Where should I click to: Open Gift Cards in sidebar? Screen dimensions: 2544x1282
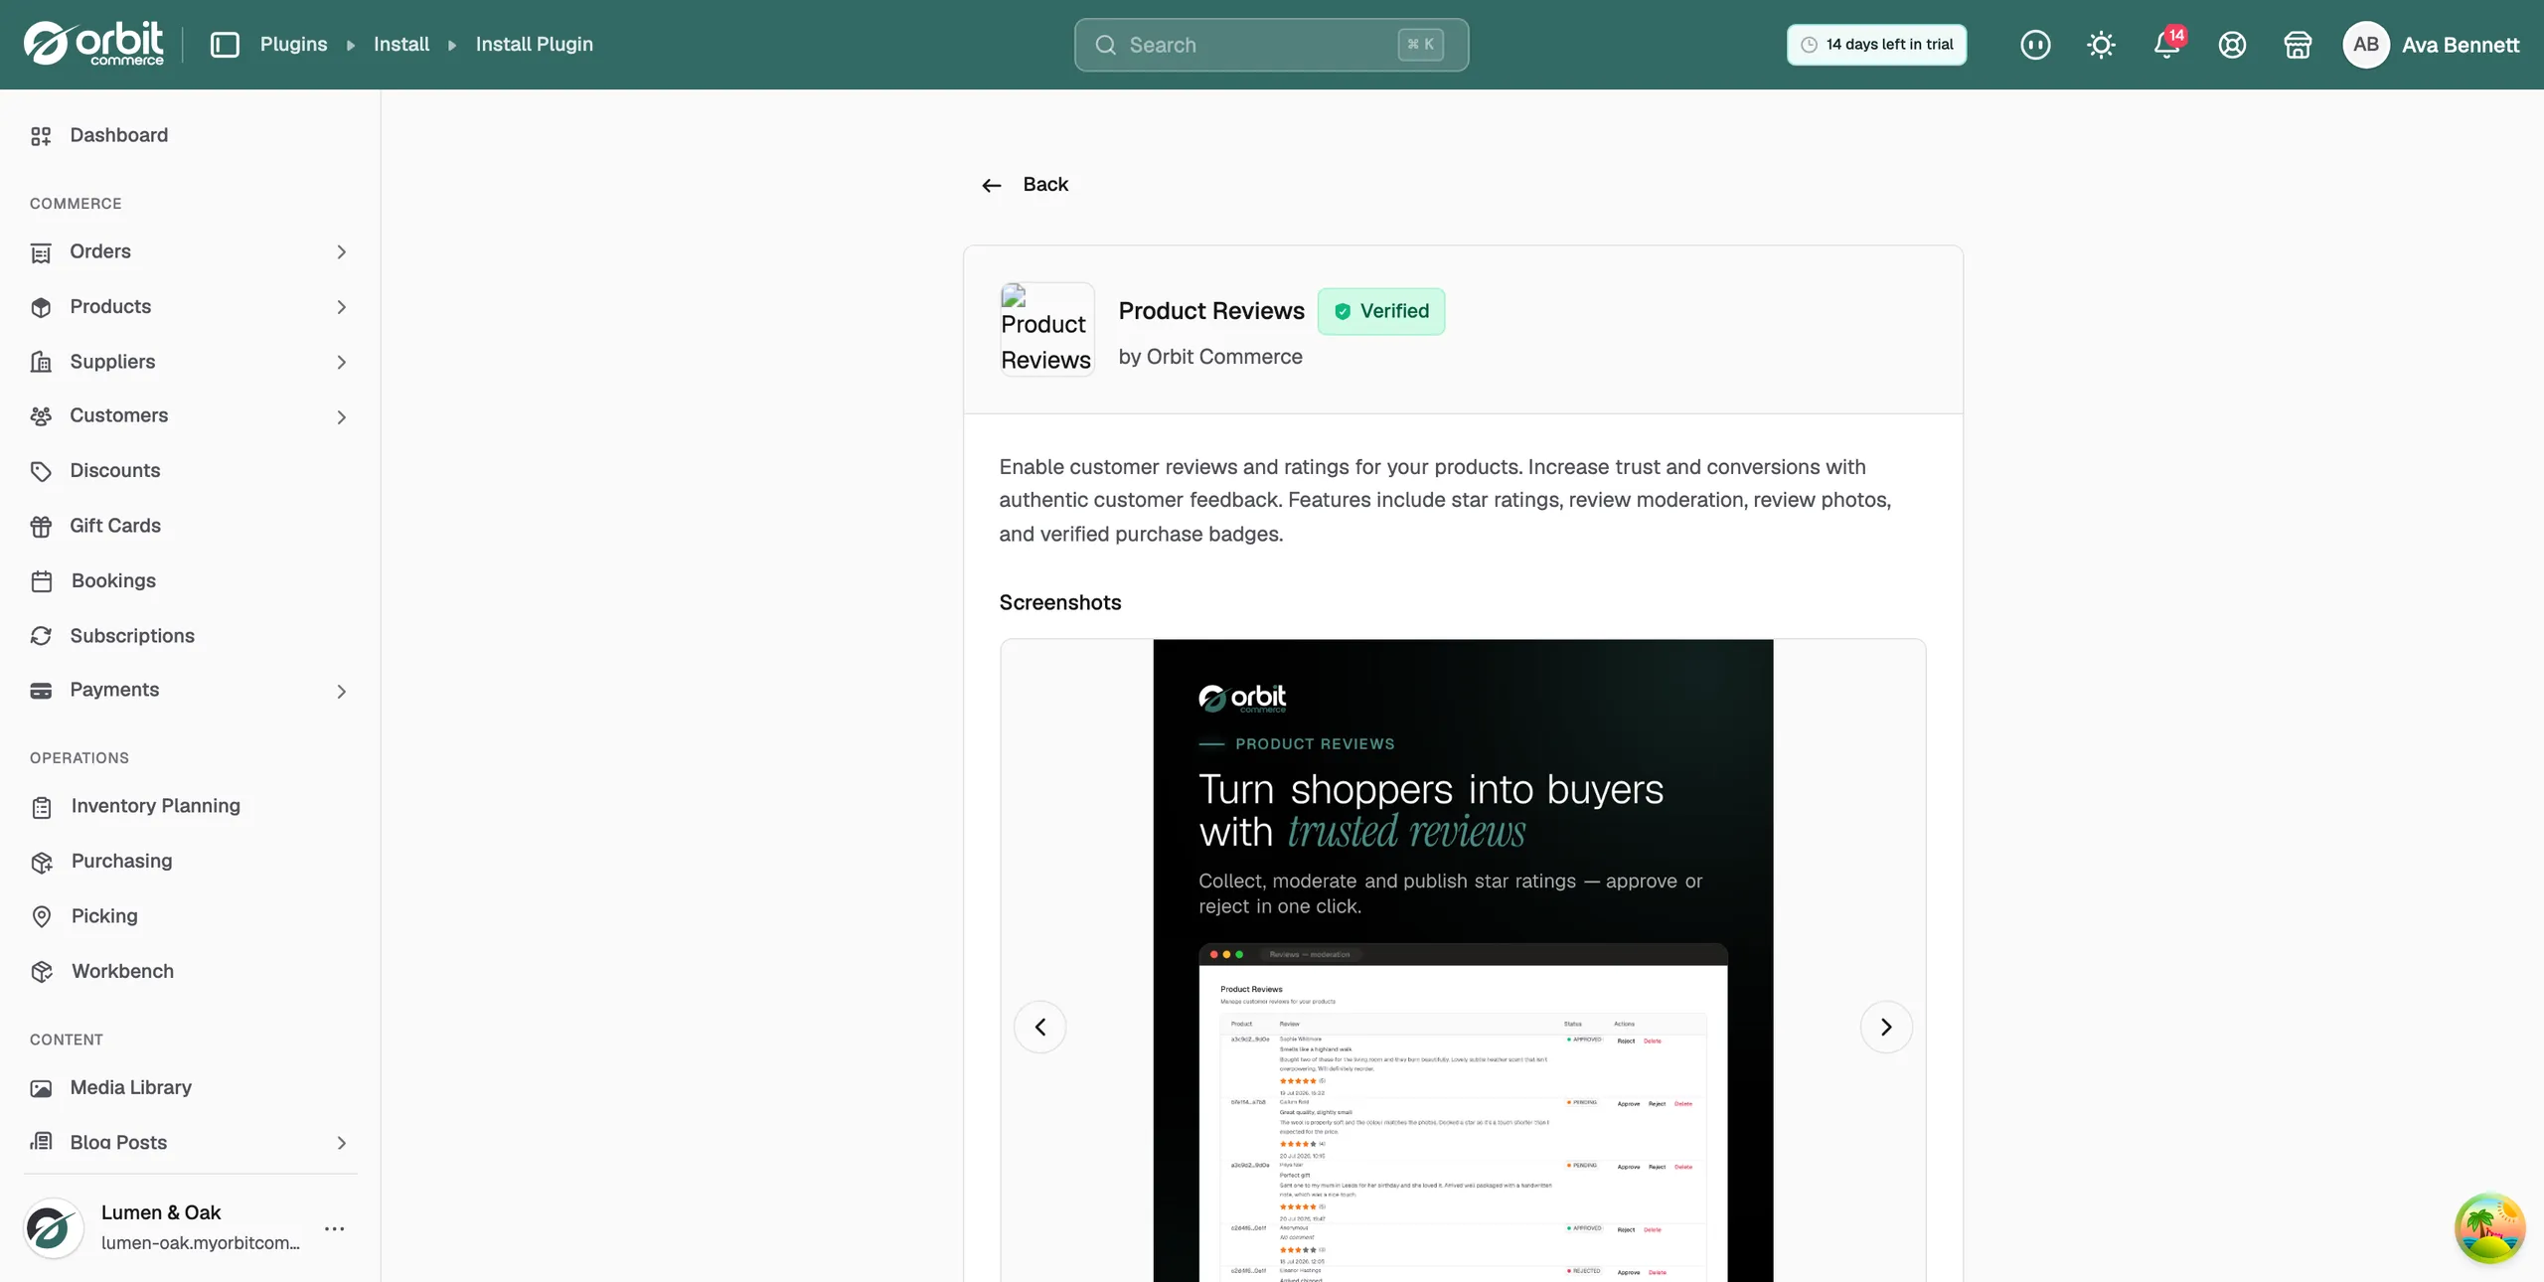[x=189, y=526]
